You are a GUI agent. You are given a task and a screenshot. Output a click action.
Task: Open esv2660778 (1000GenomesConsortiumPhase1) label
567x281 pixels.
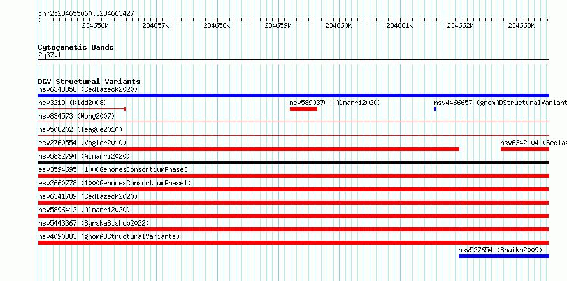pos(115,183)
